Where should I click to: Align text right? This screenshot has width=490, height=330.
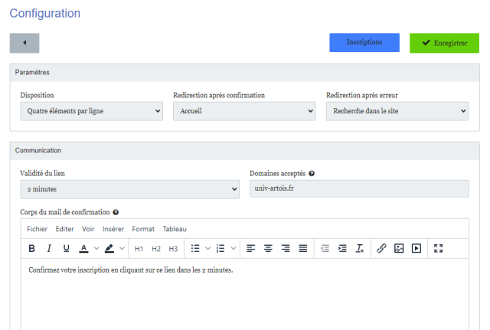click(x=286, y=248)
